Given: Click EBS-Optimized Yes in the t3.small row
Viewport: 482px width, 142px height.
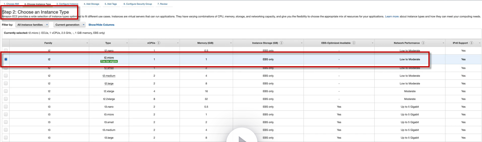Looking at the screenshot, I should click(x=339, y=122).
